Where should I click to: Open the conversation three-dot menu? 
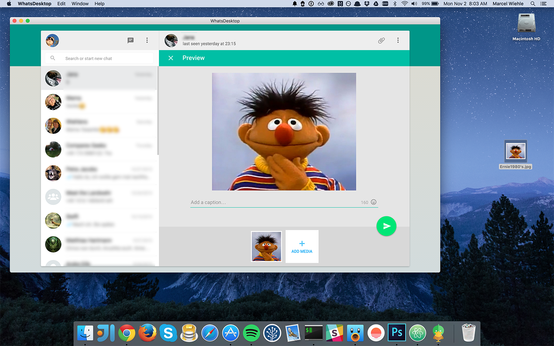pos(398,40)
